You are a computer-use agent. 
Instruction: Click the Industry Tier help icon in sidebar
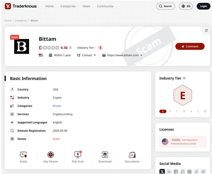184,78
